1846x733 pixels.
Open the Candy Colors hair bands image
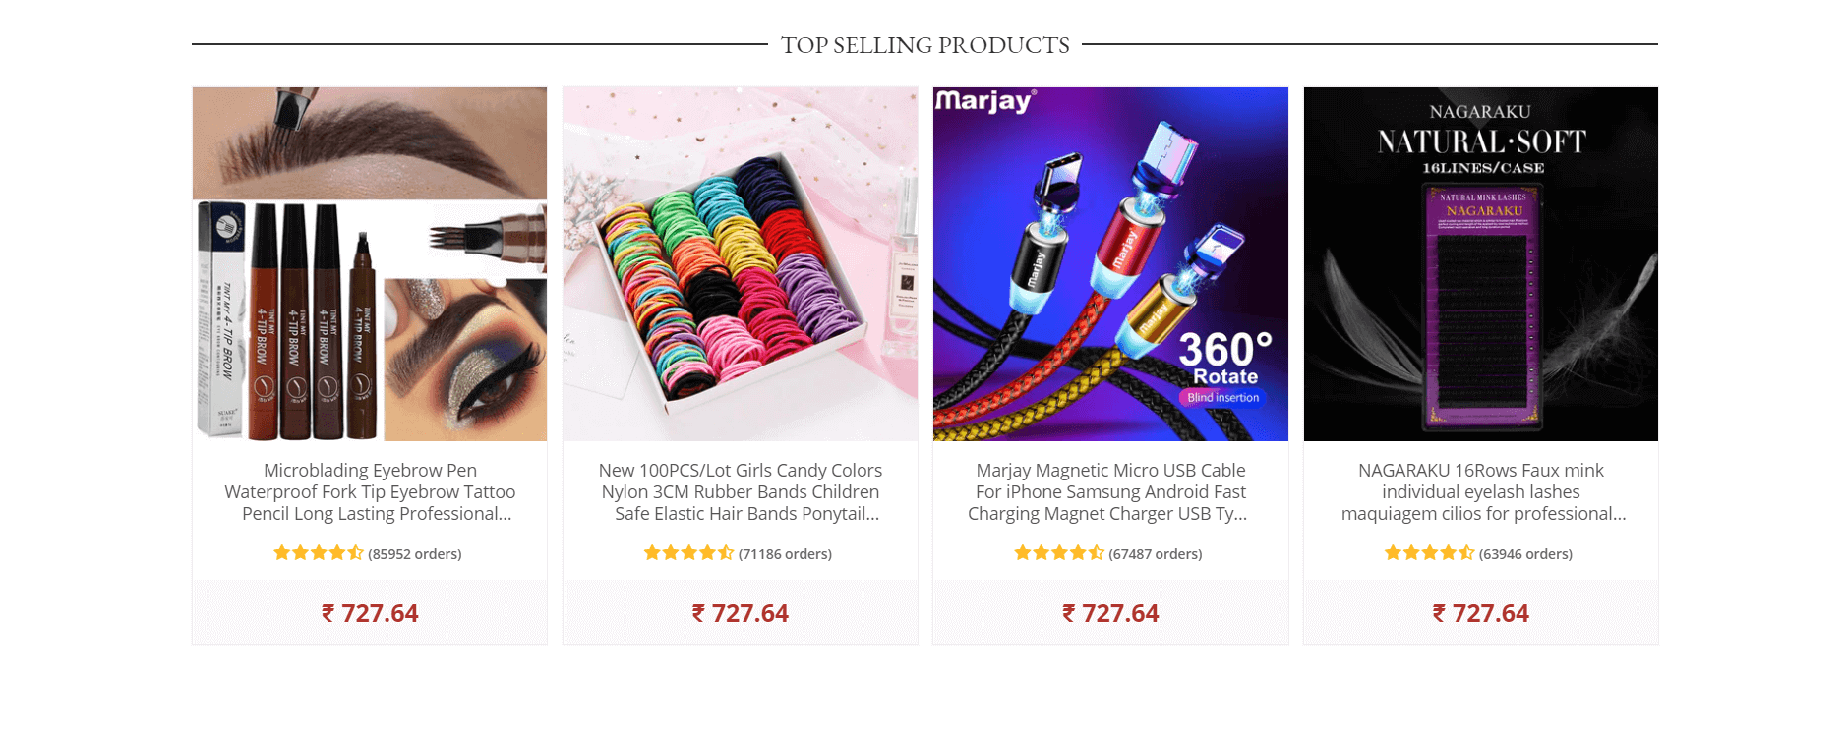pos(741,264)
